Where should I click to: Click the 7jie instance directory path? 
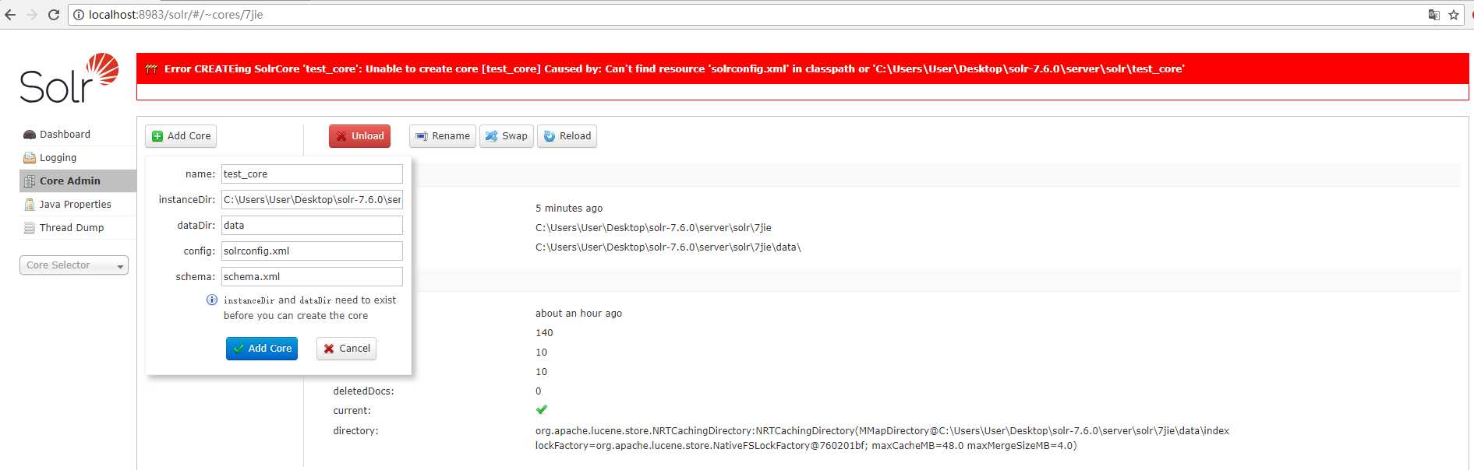point(653,228)
